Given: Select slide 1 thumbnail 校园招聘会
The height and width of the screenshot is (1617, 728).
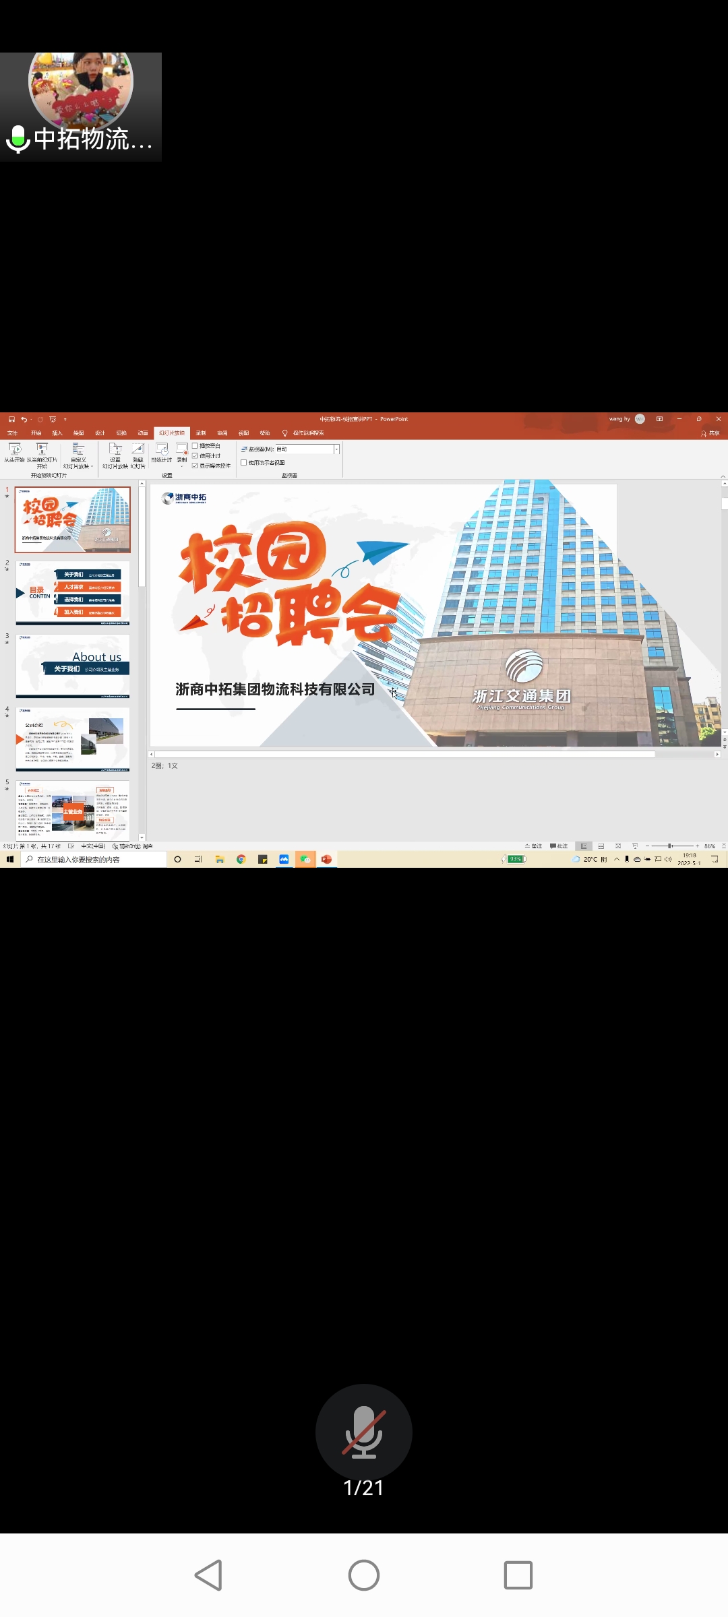Looking at the screenshot, I should pyautogui.click(x=73, y=519).
